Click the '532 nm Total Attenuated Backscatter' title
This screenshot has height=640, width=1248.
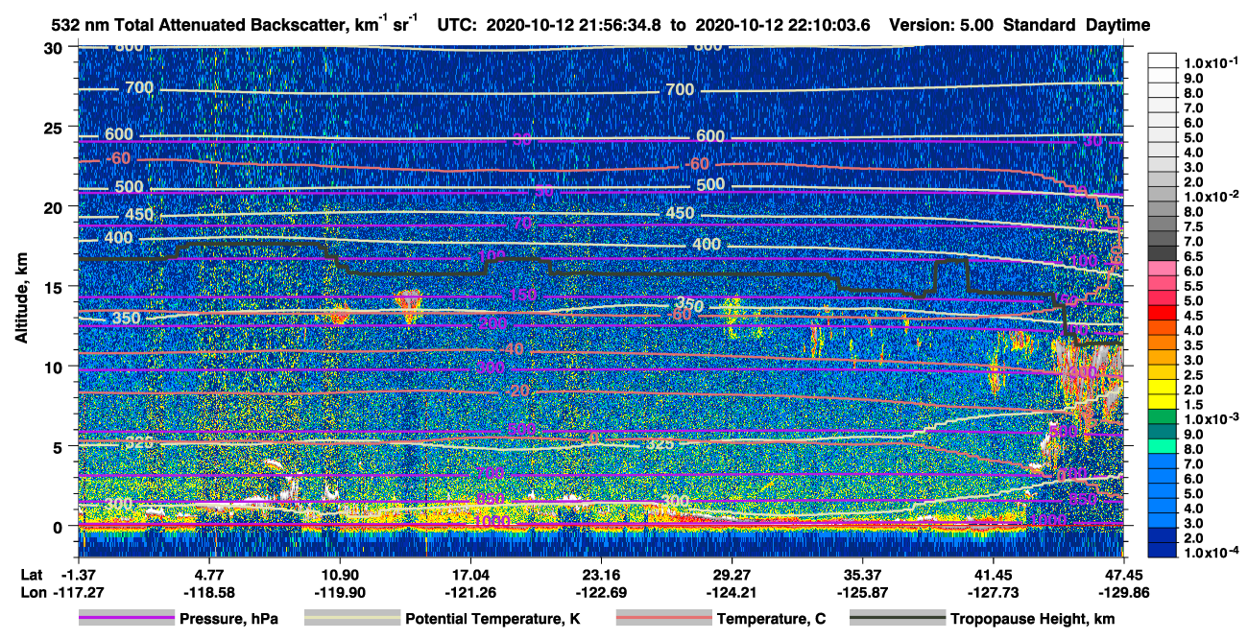(199, 25)
